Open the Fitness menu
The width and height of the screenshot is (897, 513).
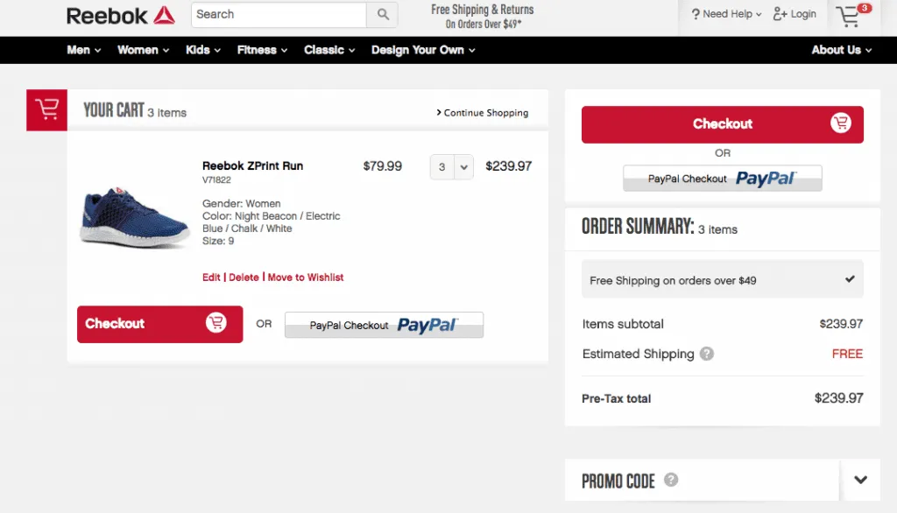[x=262, y=50]
